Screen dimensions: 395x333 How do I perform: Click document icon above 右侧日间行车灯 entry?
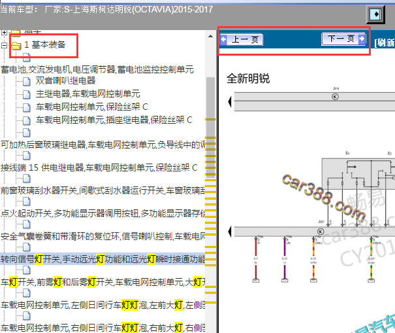click(27, 316)
